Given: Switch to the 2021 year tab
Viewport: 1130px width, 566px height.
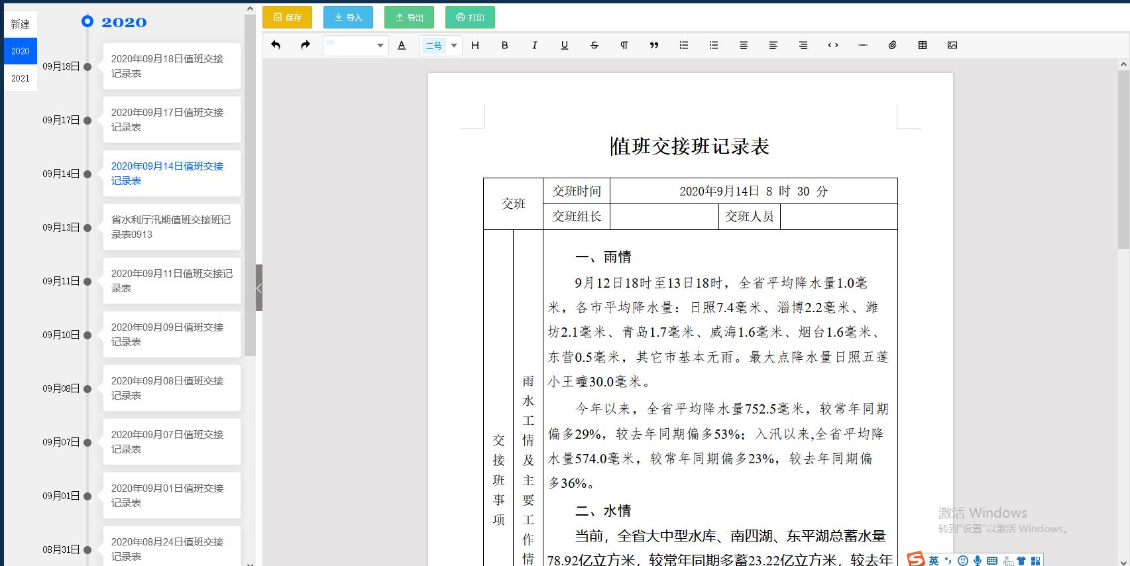Looking at the screenshot, I should pos(21,78).
